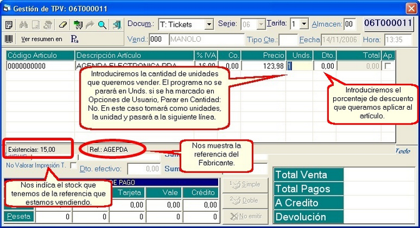420x228 pixels.
Task: Click the cyan magnifying glass icon
Action: [102, 25]
